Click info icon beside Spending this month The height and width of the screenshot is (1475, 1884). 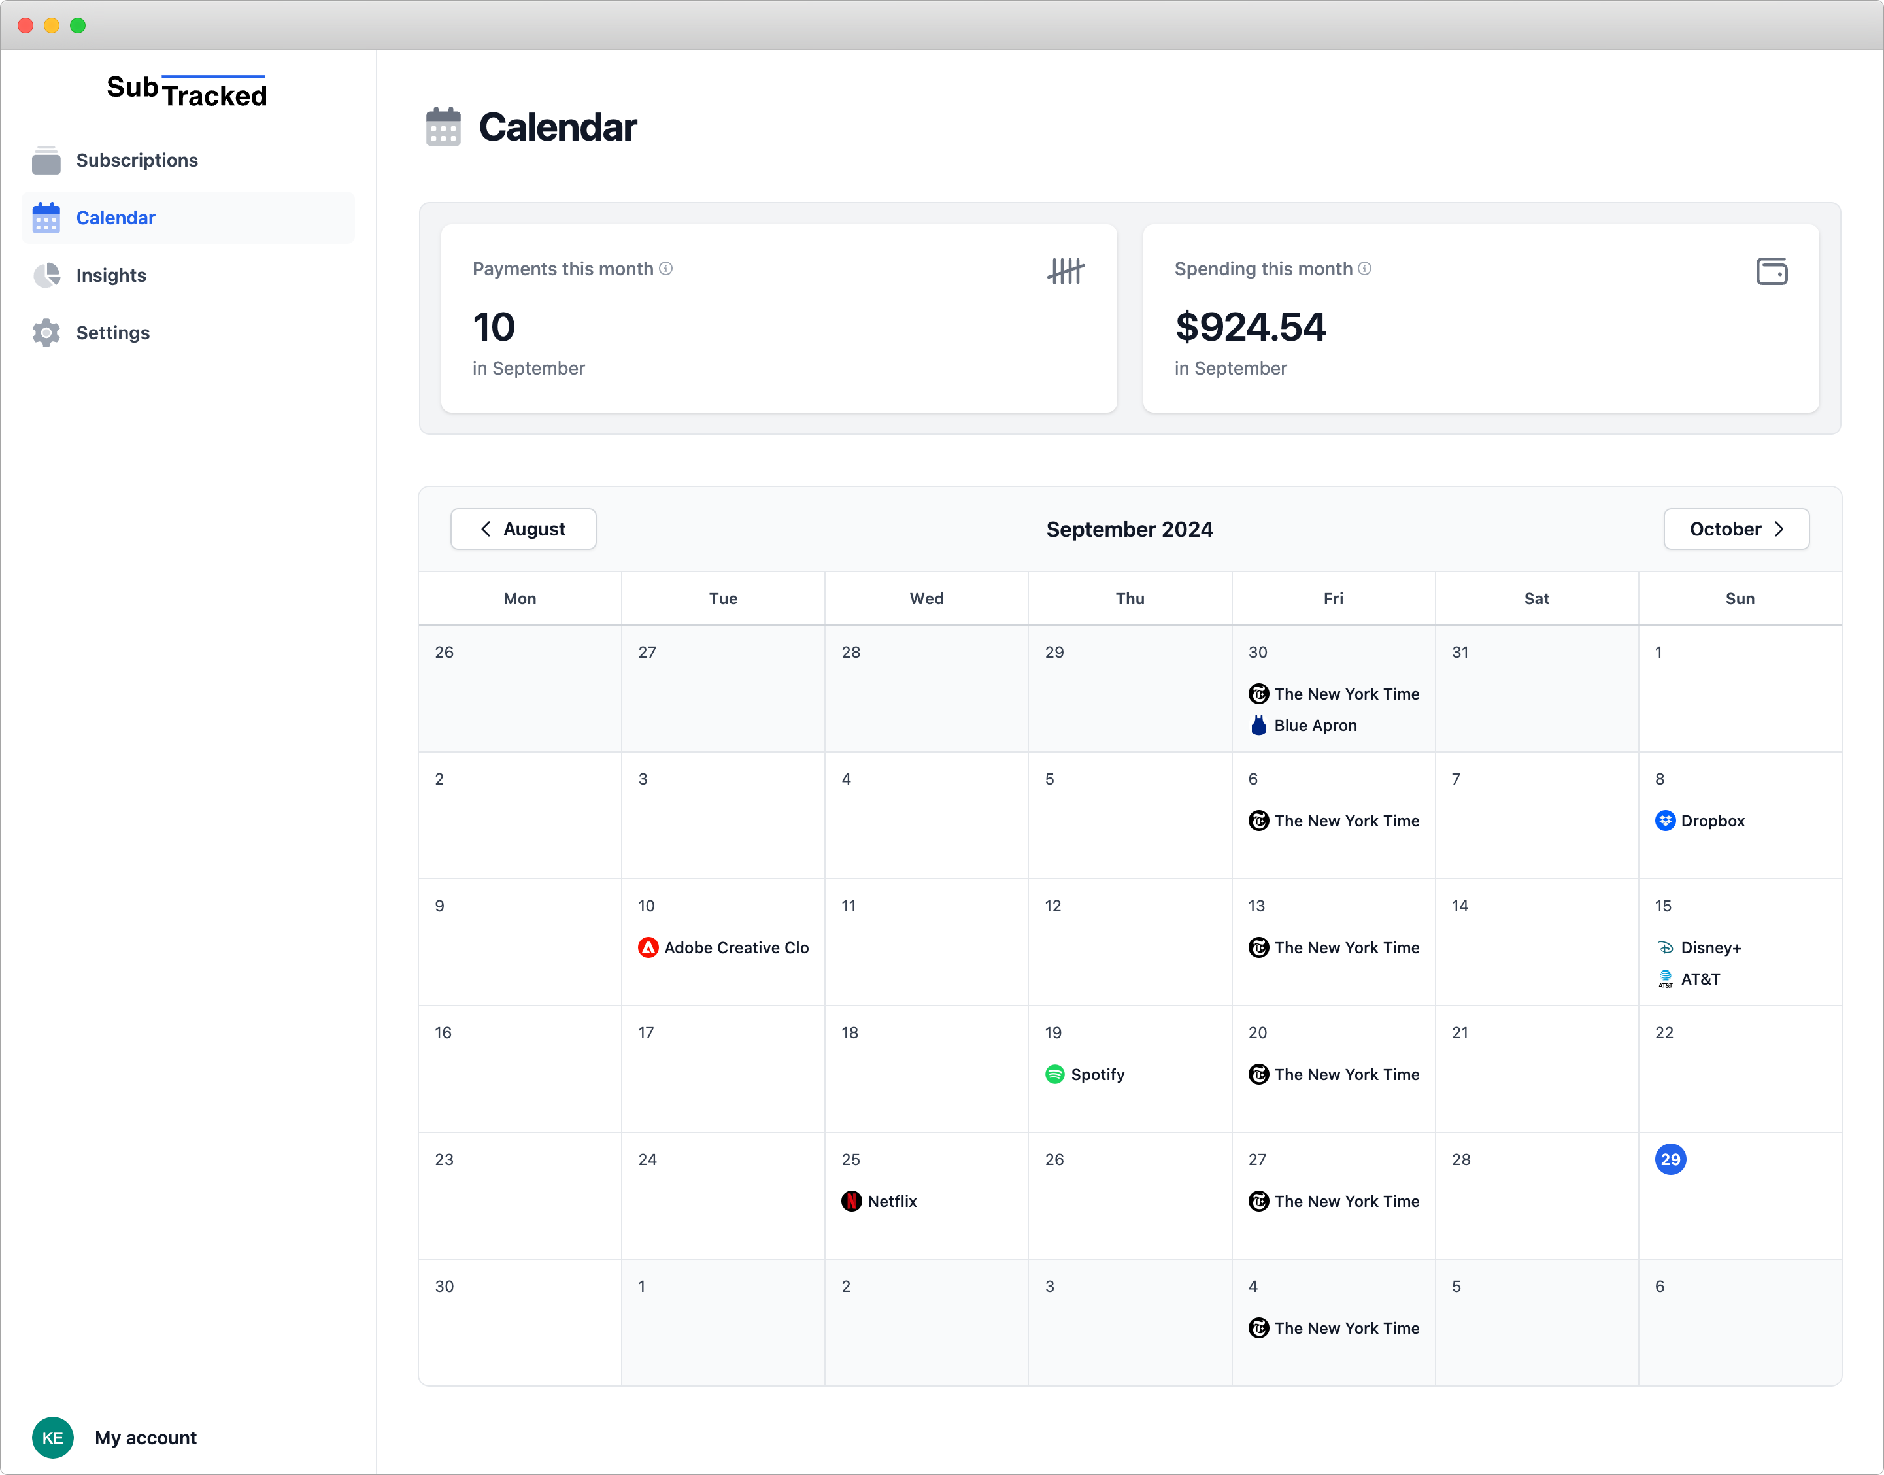coord(1364,269)
